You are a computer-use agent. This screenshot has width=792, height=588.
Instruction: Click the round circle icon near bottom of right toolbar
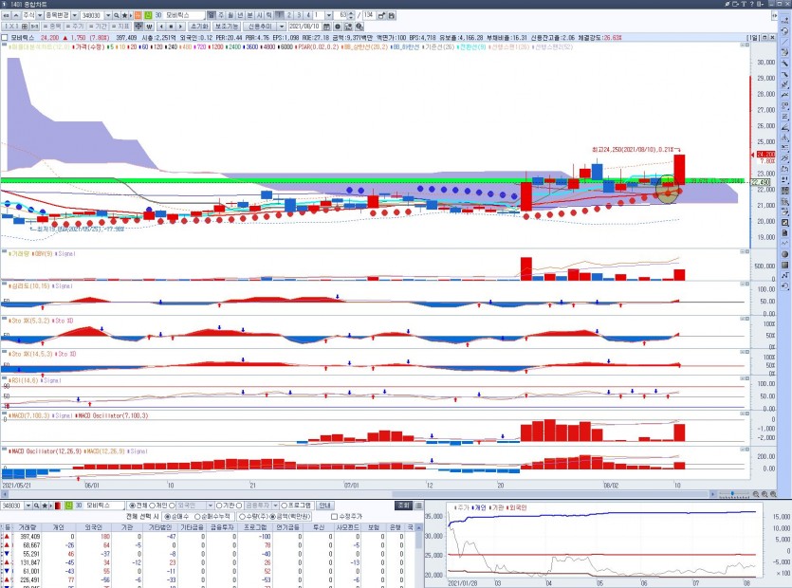click(784, 254)
